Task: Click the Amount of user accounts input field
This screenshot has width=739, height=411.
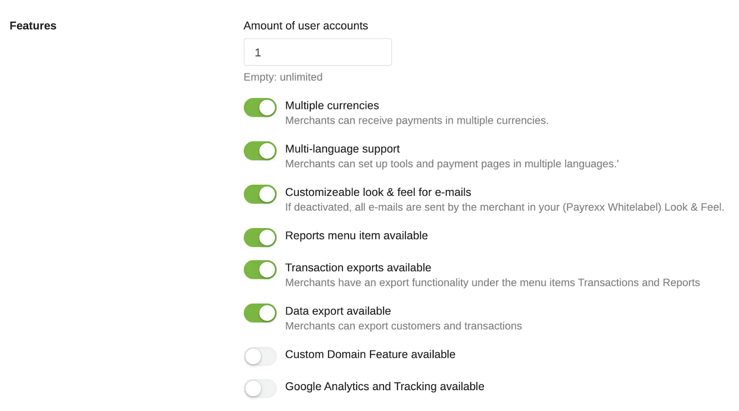Action: pyautogui.click(x=317, y=52)
